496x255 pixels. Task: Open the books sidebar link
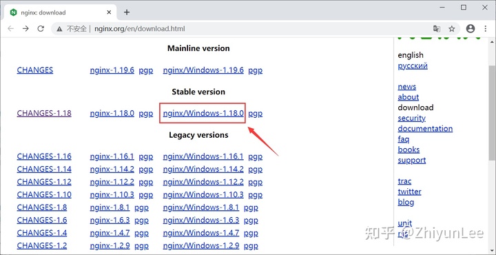[x=409, y=150]
